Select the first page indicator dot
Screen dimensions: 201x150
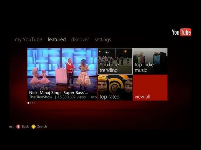28,103
